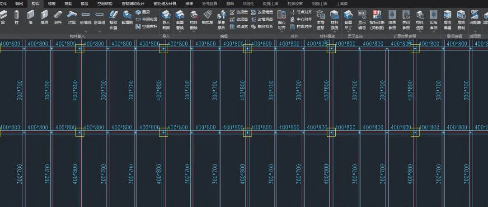Choose the 墙洞 wall opening tool
Image resolution: width=488 pixels, height=207 pixels.
(44, 18)
